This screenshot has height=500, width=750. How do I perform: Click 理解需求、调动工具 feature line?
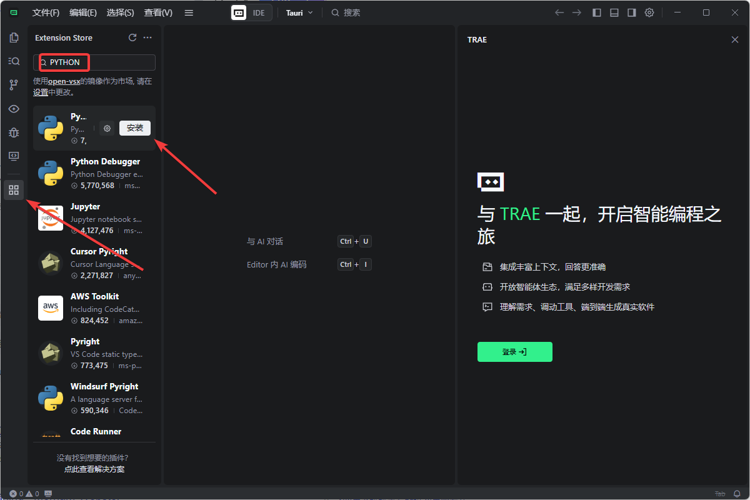coord(568,307)
